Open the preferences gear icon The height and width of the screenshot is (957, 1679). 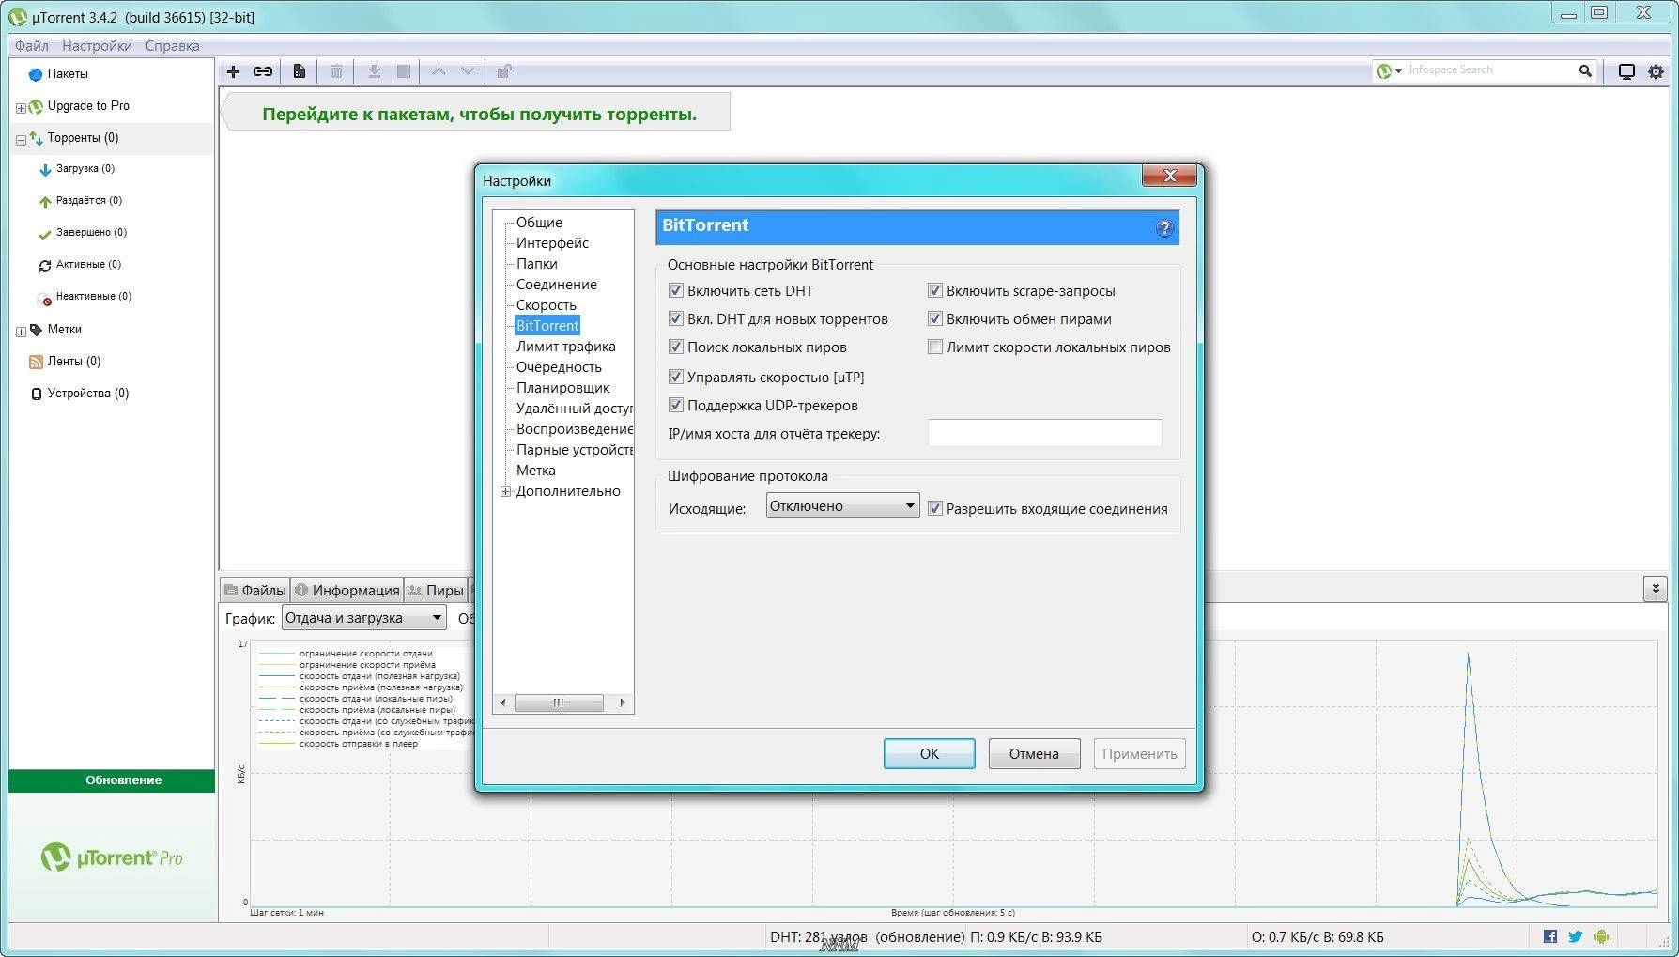coord(1656,70)
